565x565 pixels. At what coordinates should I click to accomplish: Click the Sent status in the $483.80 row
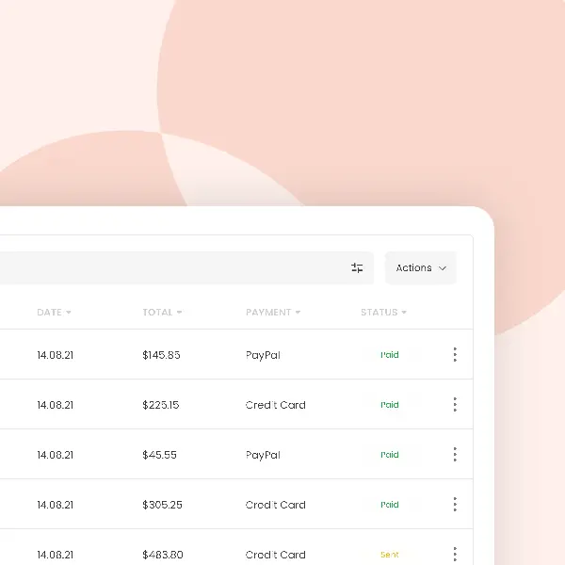click(x=389, y=555)
